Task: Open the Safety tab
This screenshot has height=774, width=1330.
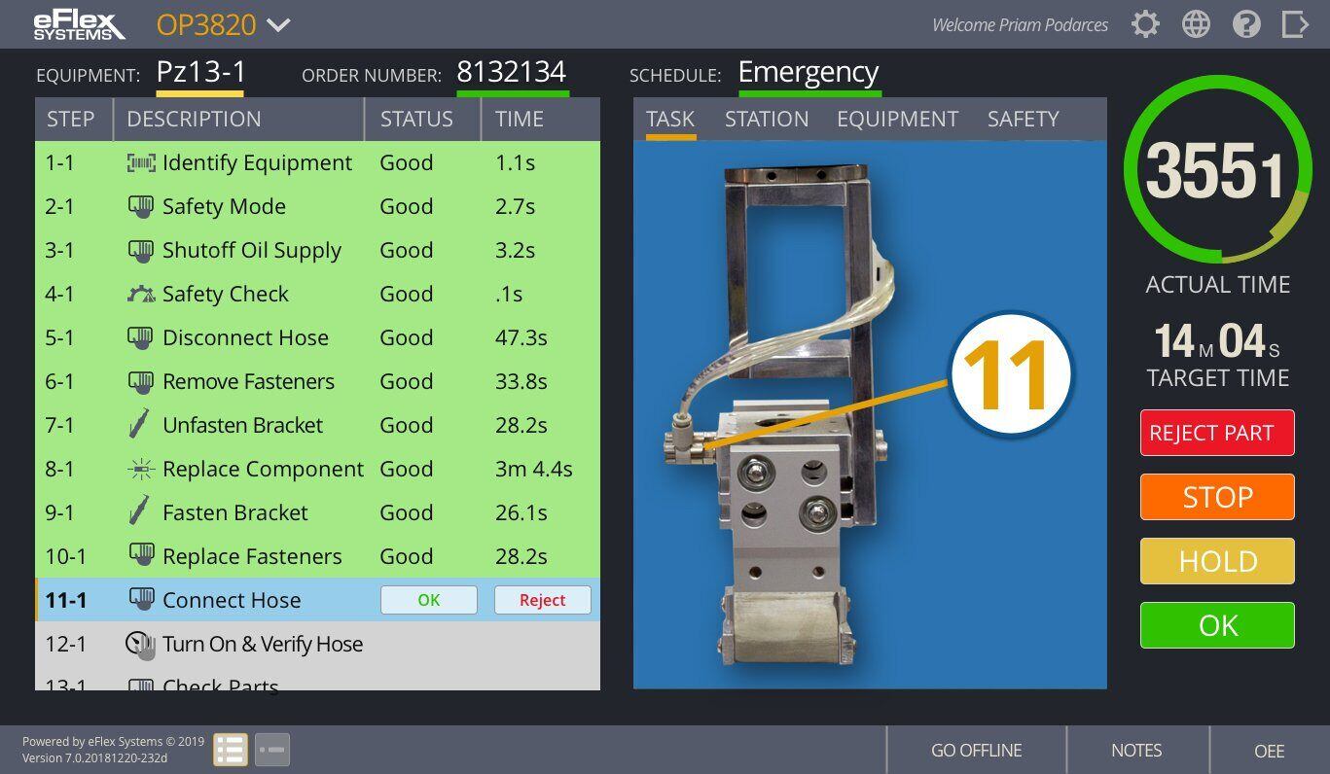Action: [1023, 119]
